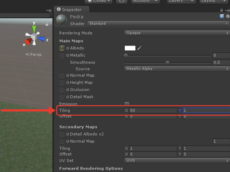The width and height of the screenshot is (230, 172).
Task: Open the Collab dropdown
Action: 98,1
